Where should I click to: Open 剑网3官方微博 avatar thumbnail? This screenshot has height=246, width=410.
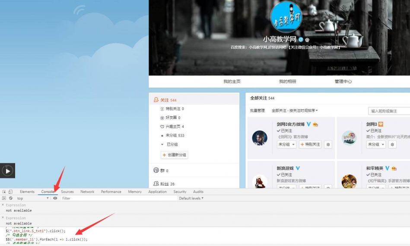pyautogui.click(x=260, y=138)
